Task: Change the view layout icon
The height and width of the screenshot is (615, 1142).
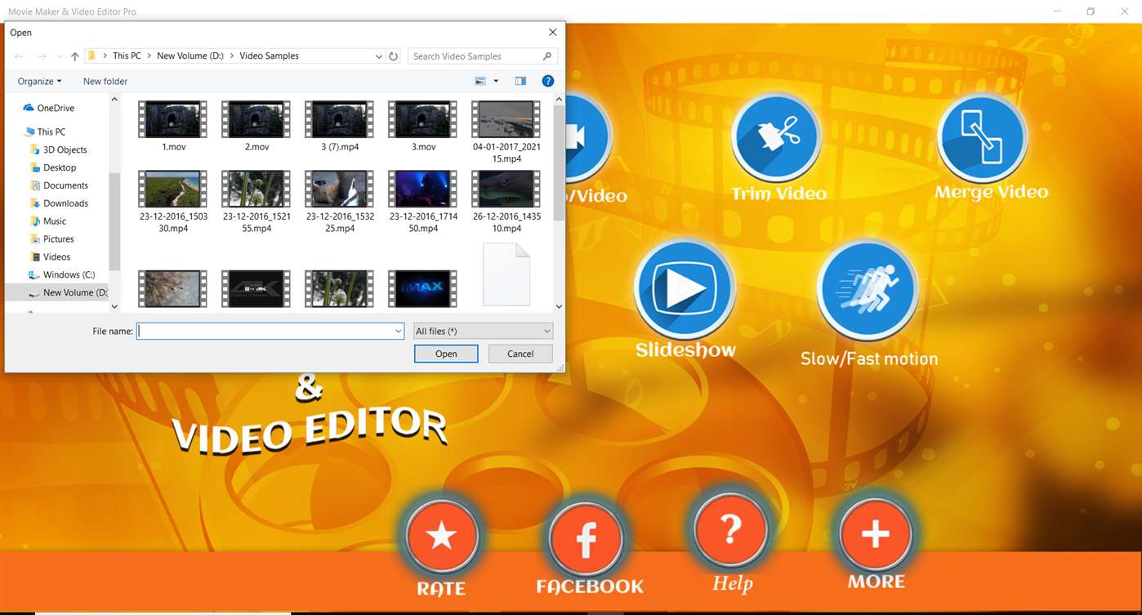Action: (480, 81)
